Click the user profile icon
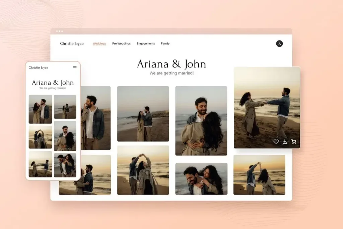The image size is (343, 229). 279,44
